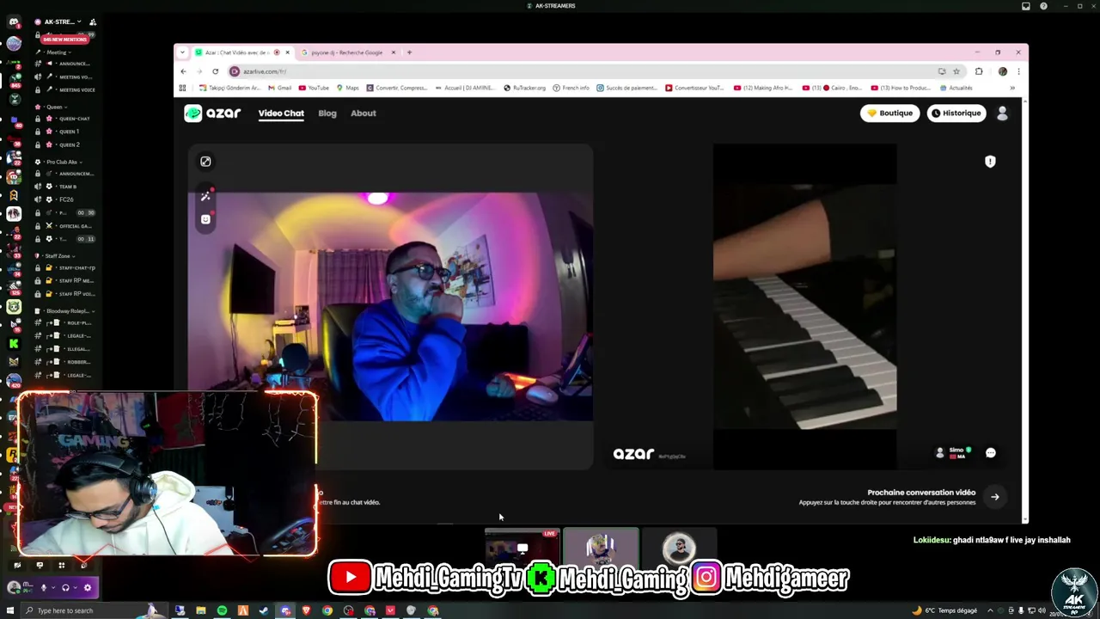This screenshot has width=1100, height=619.
Task: Open a new Chrome tab
Action: (x=409, y=52)
